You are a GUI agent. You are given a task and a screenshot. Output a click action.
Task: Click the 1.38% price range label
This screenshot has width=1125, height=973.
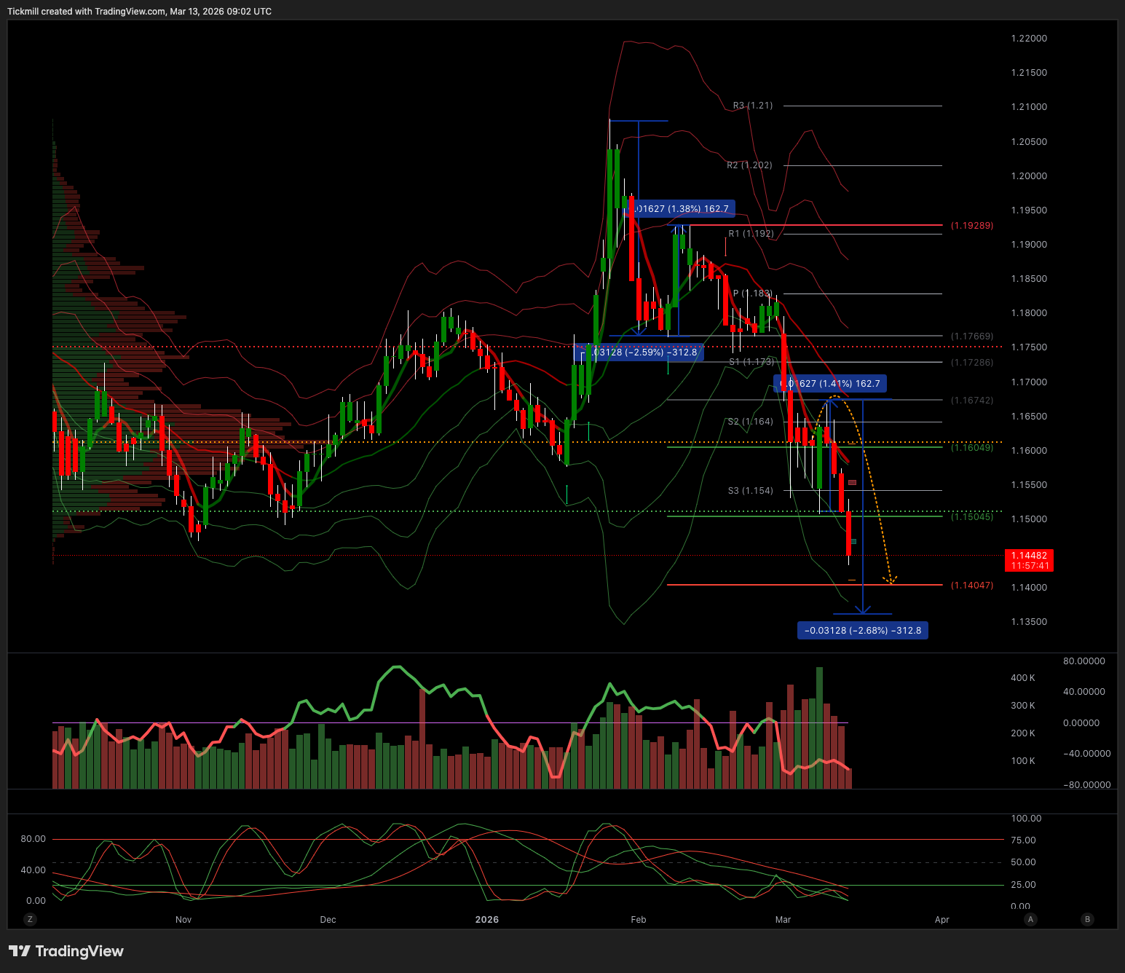click(680, 209)
